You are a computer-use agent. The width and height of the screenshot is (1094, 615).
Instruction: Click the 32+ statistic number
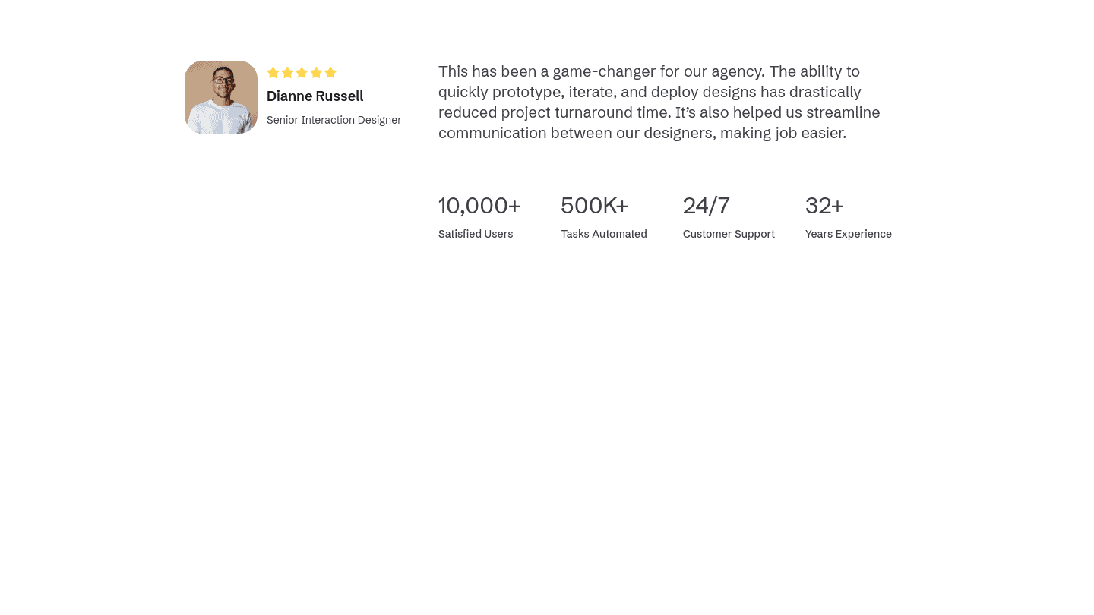pos(824,206)
